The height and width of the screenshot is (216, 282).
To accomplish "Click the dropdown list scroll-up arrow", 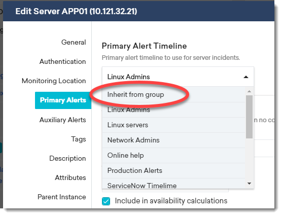I will pyautogui.click(x=249, y=91).
